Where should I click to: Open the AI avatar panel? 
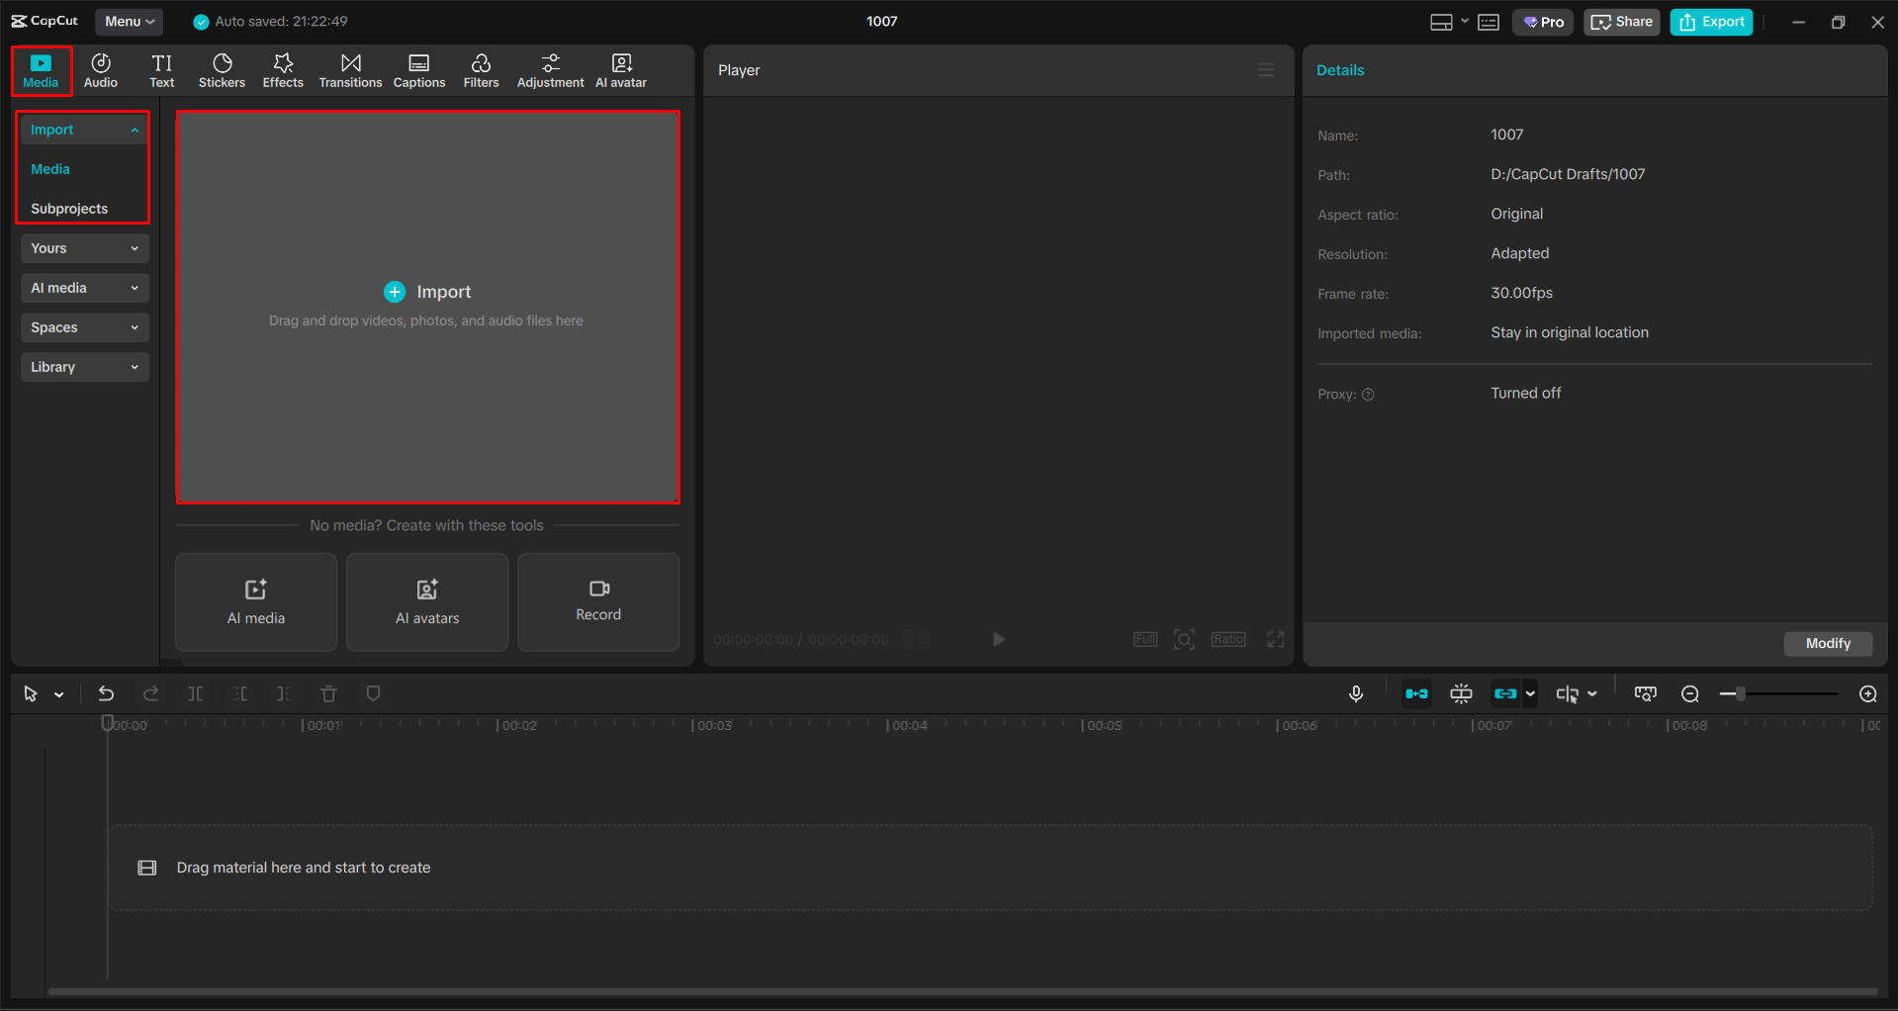point(621,71)
